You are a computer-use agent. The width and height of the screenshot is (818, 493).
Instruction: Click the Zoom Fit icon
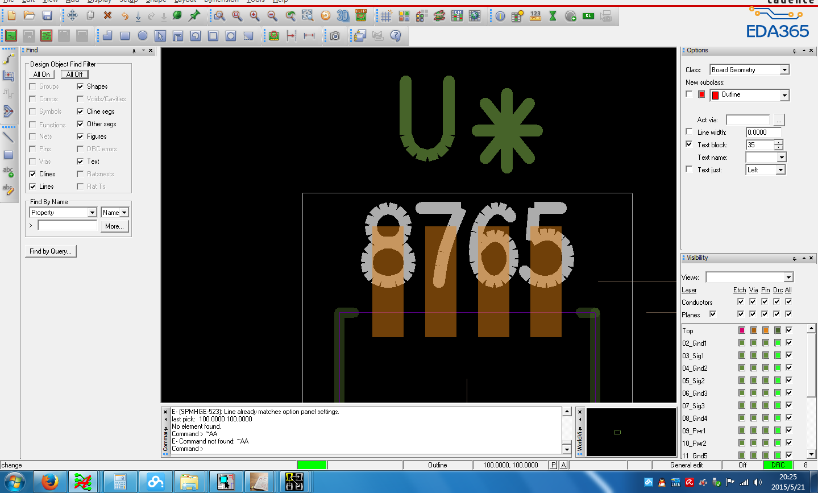click(x=308, y=16)
